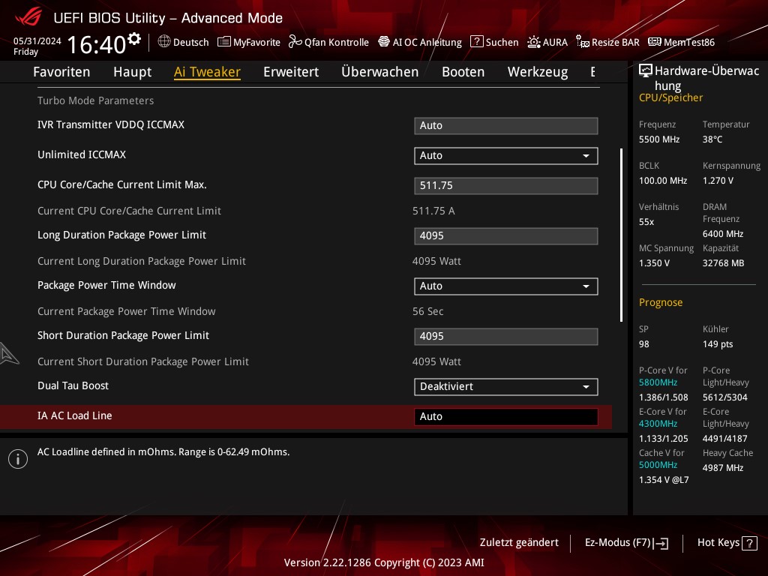Click IVR Transmitter VDDQ ICCMAX field
Viewport: 768px width, 576px height.
click(506, 125)
